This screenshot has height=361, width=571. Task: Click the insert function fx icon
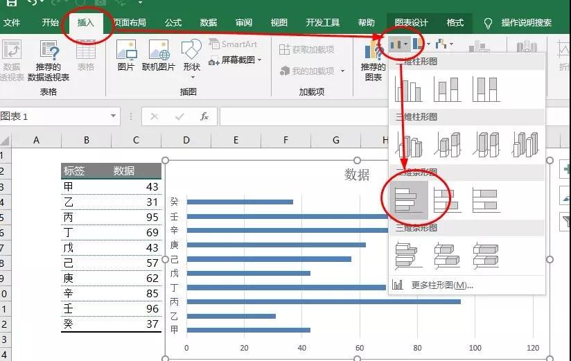204,116
